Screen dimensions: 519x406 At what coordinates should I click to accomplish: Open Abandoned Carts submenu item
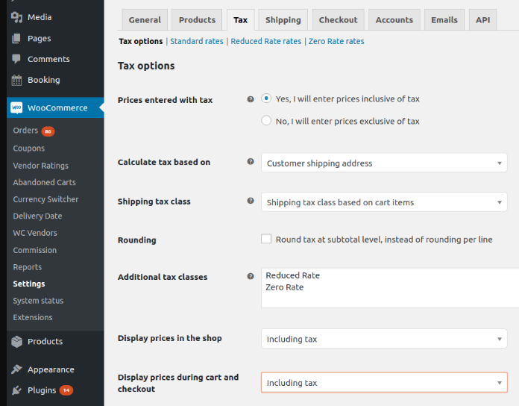44,182
